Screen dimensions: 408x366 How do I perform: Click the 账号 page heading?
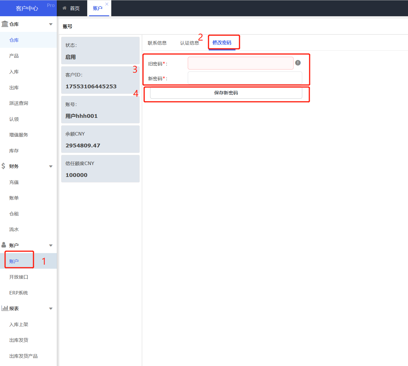68,26
